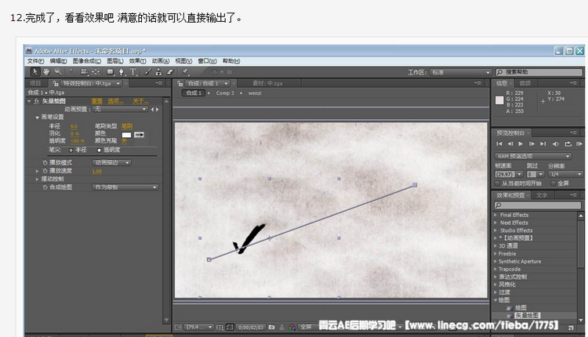
Task: Click the snapshot camera icon below viewer
Action: 271,328
